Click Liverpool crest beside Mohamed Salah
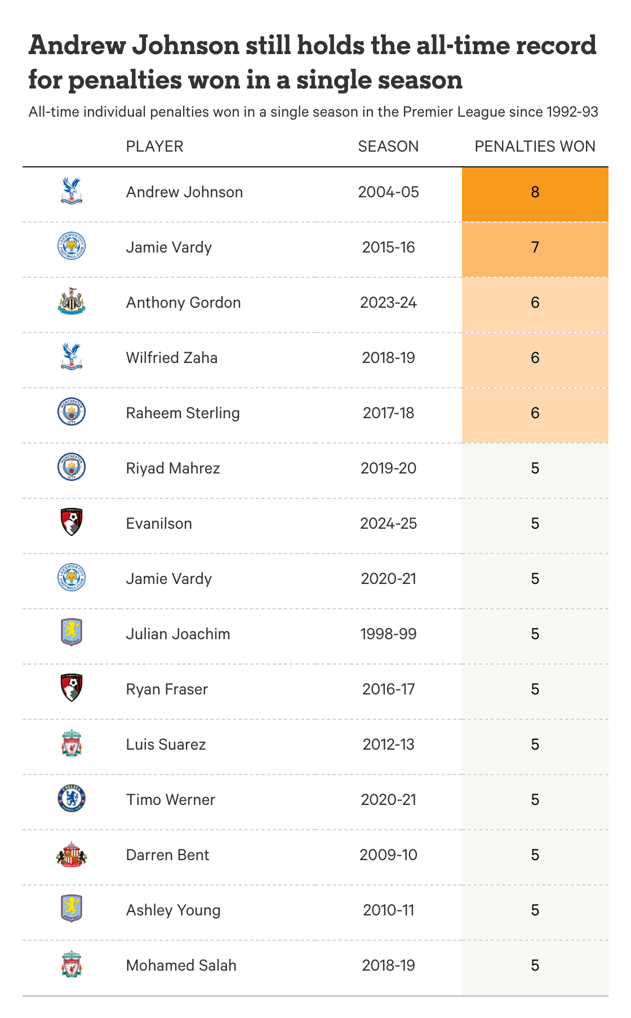 [x=72, y=965]
